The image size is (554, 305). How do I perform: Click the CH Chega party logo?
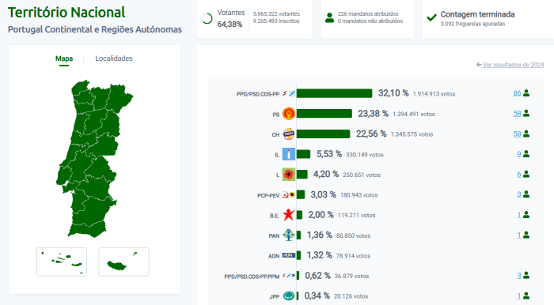(289, 134)
